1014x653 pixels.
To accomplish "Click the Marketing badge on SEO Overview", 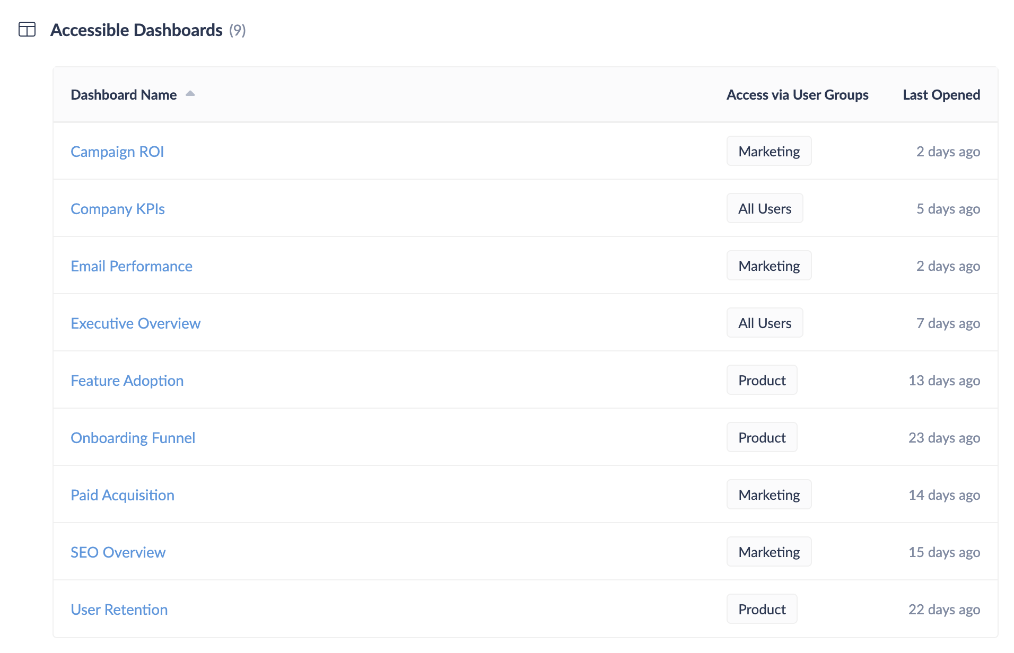I will coord(769,552).
